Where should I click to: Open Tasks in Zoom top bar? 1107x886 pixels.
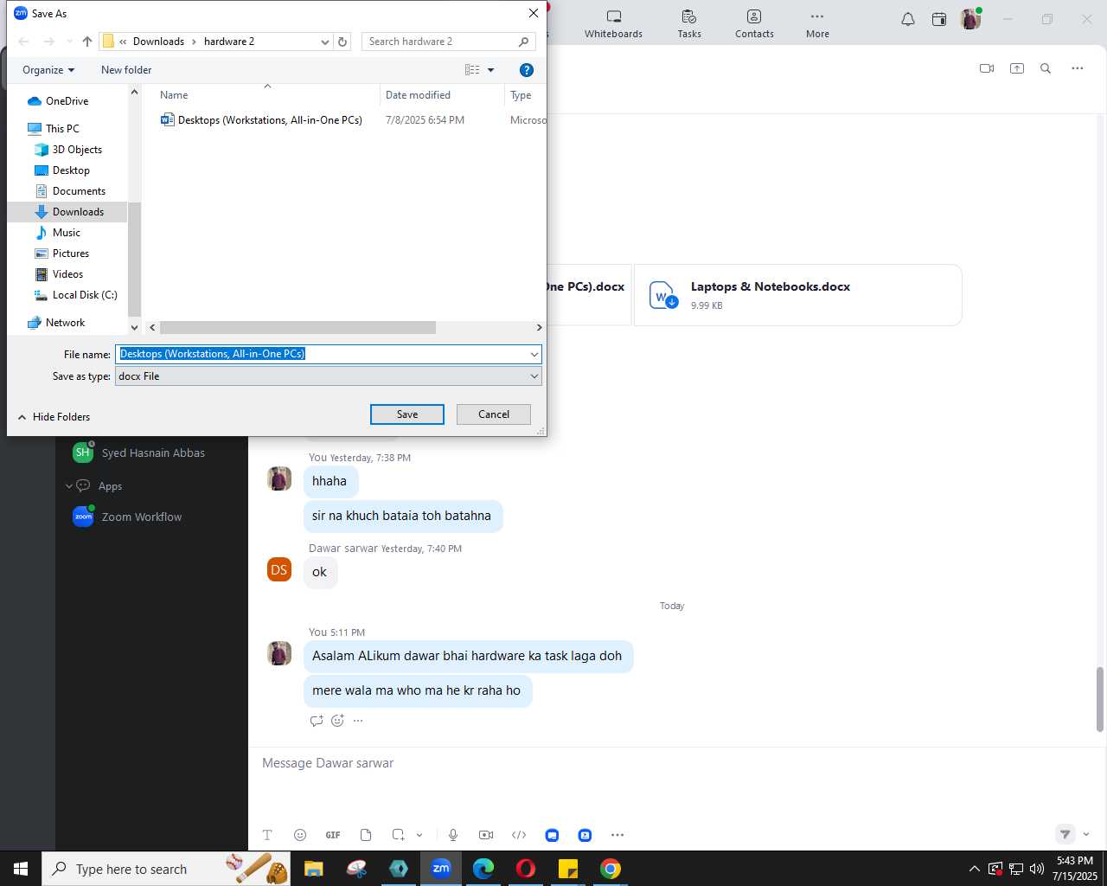[x=689, y=24]
